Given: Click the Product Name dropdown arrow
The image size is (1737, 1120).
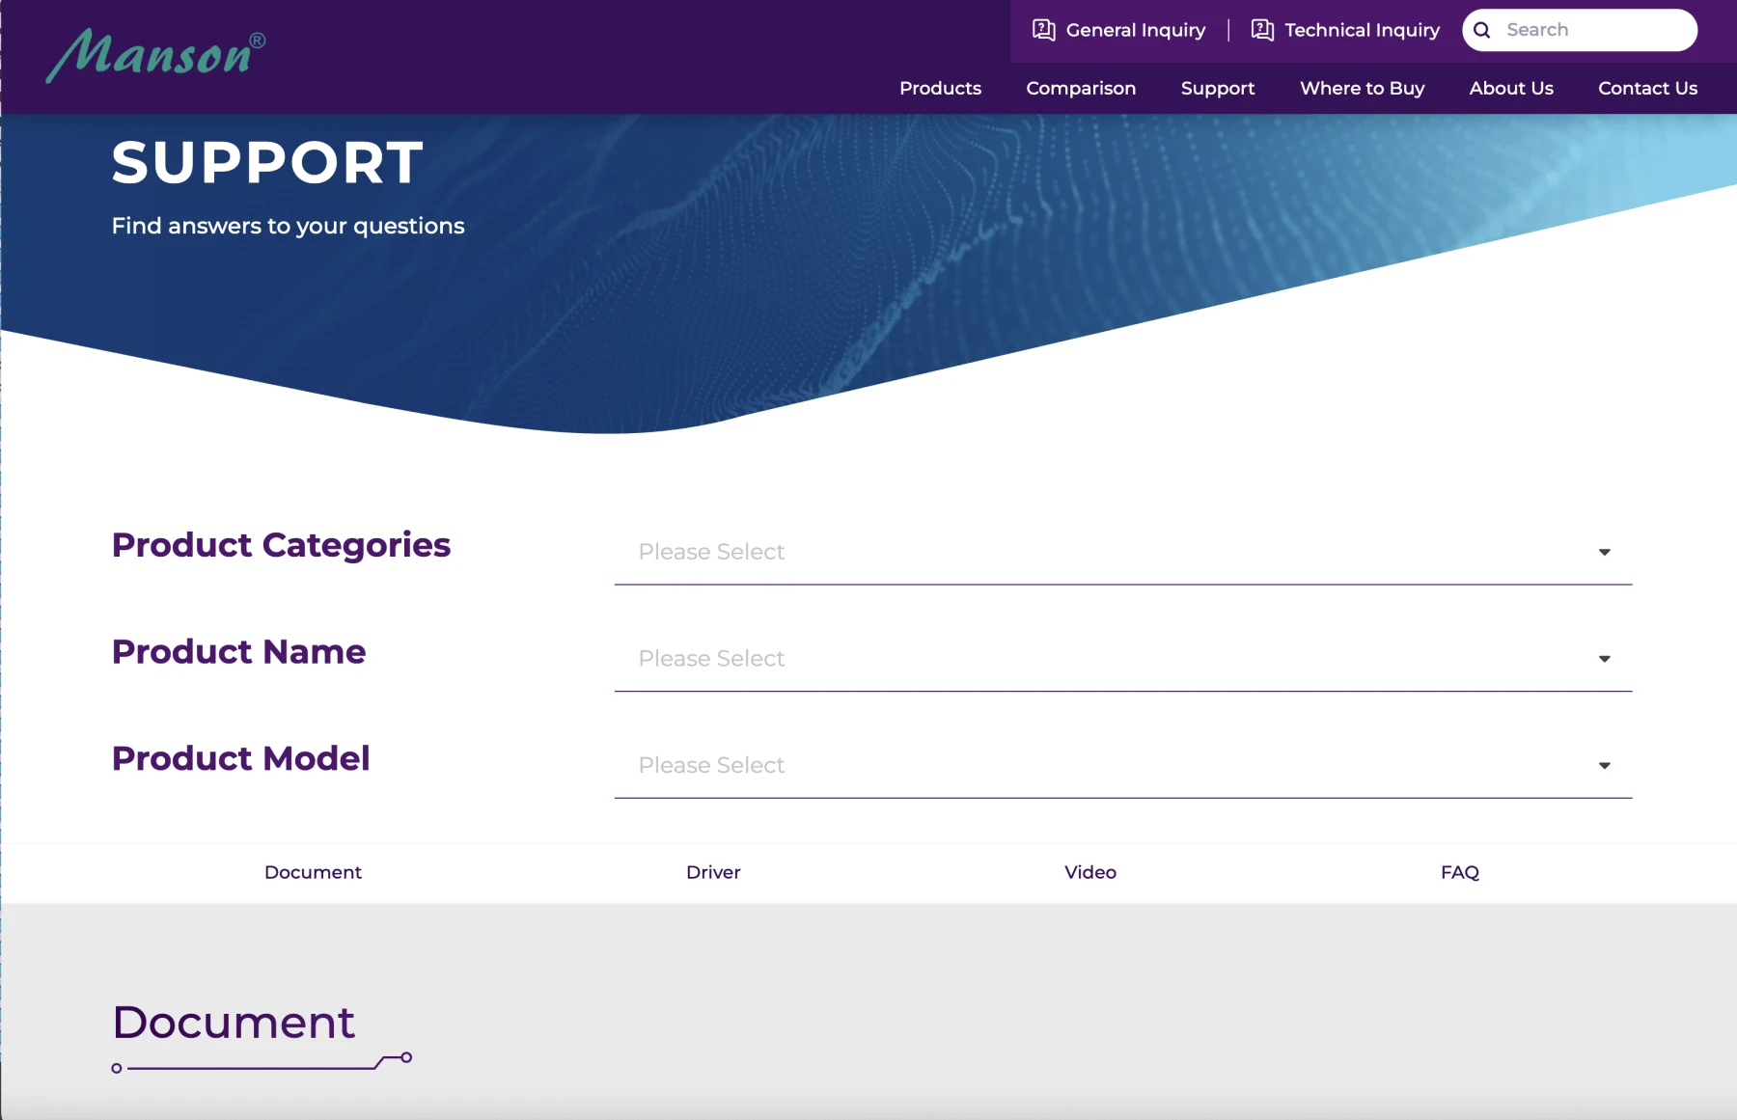Looking at the screenshot, I should (1604, 659).
